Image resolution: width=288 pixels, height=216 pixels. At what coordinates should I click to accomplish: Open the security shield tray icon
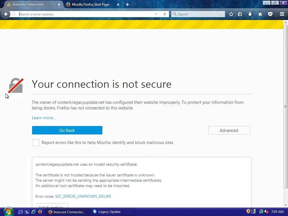(248, 211)
